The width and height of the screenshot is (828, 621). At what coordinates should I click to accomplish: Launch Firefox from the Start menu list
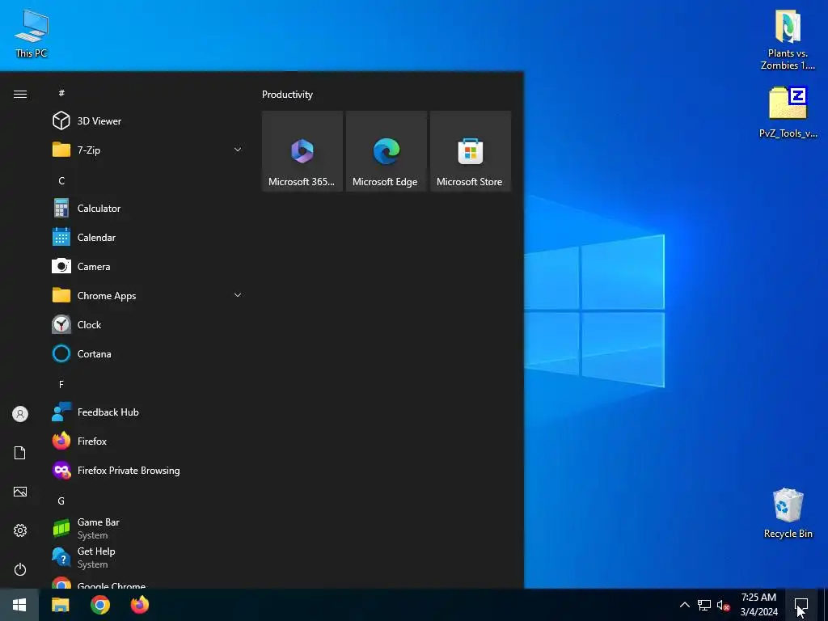[x=148, y=441]
